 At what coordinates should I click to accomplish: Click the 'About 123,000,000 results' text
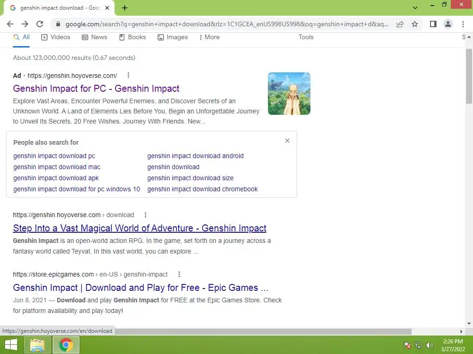[x=74, y=58]
